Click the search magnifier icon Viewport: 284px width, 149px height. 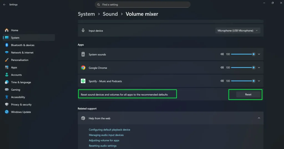click(98, 4)
